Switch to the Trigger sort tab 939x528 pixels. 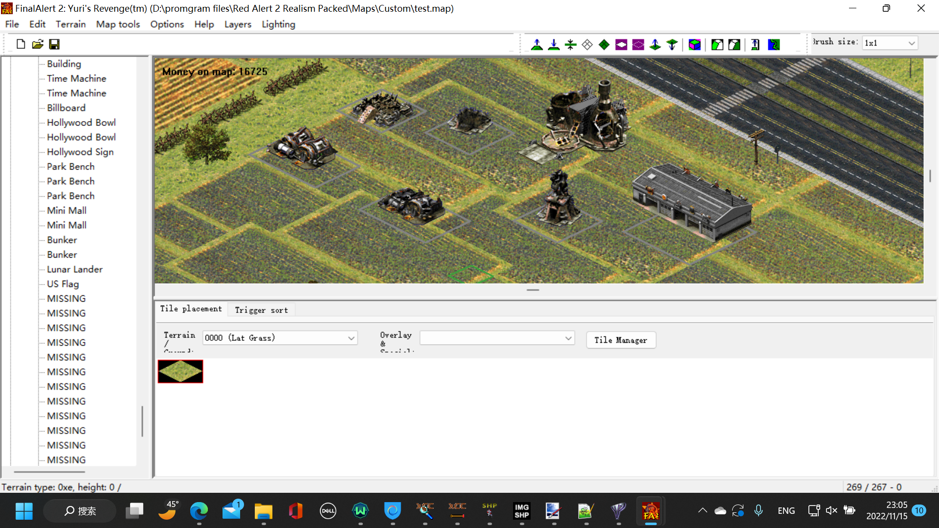click(261, 310)
